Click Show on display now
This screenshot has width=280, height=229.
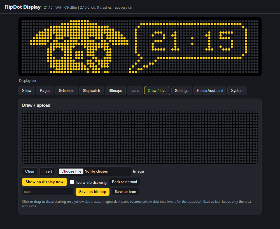[45, 182]
